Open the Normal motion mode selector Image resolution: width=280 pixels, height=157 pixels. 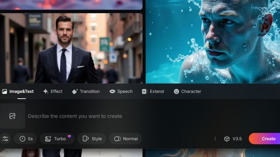tap(126, 139)
